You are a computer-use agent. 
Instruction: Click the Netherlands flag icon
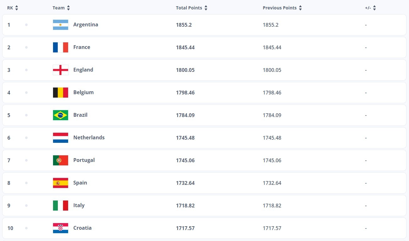[61, 138]
